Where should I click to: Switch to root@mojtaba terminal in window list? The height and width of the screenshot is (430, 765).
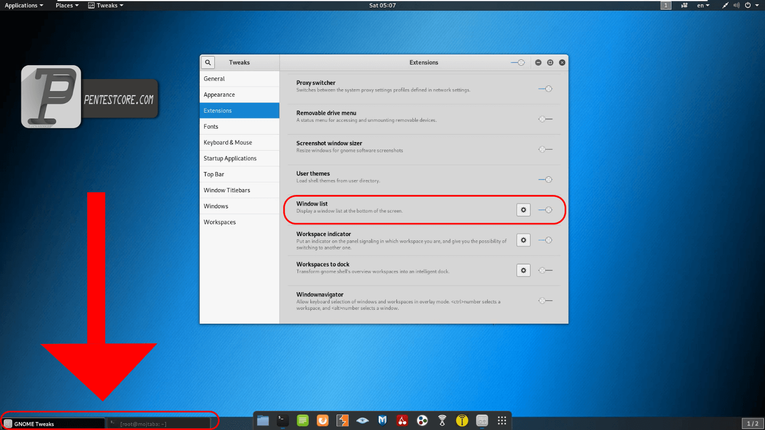158,424
